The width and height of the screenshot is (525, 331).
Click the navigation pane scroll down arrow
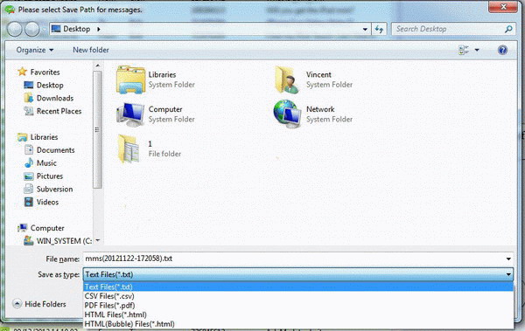coord(97,240)
